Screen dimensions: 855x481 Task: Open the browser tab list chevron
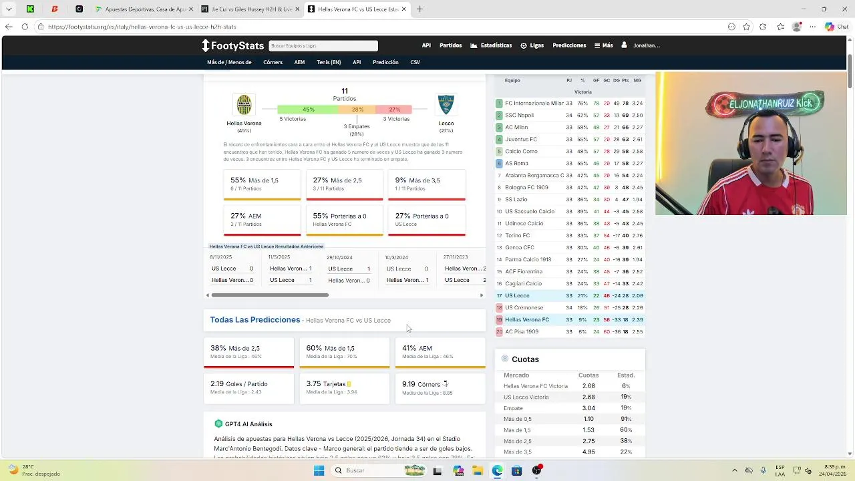pyautogui.click(x=9, y=9)
